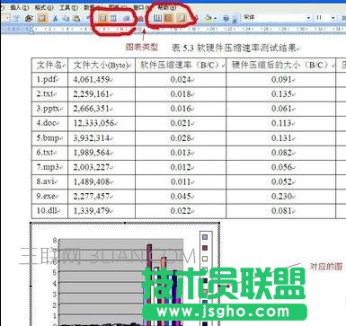Toggle the By Column series button

(x=113, y=18)
